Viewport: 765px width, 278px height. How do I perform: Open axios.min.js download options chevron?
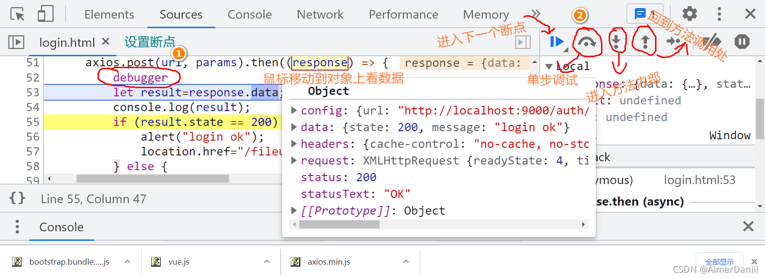(x=406, y=261)
